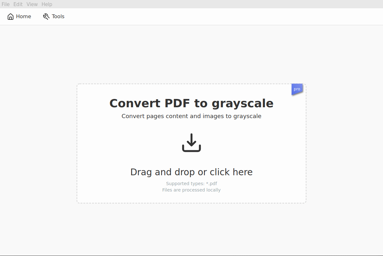
Task: Open the File menu
Action: tap(5, 4)
